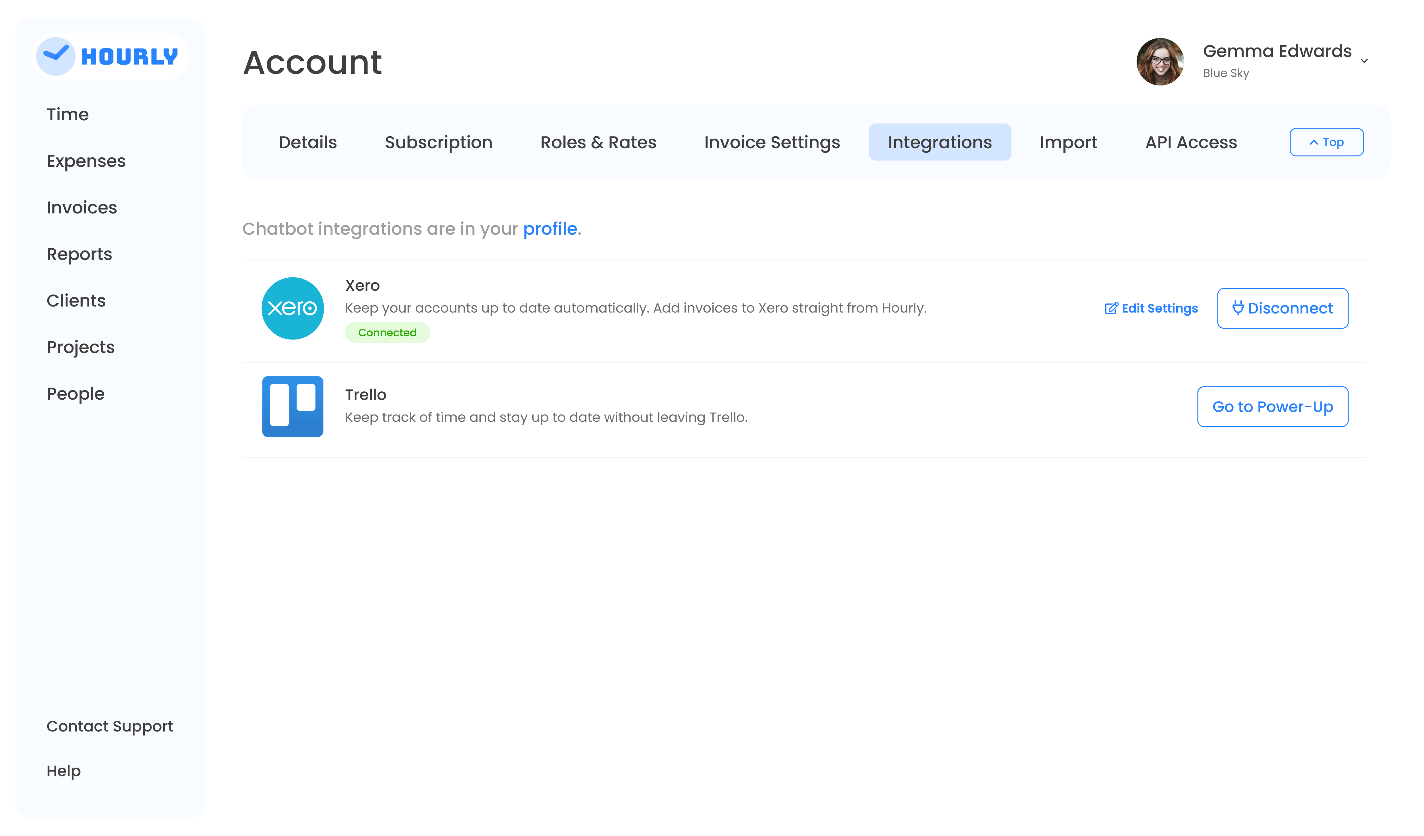Viewport: 1424px width, 836px height.
Task: Expand the user account dropdown chevron
Action: [x=1363, y=61]
